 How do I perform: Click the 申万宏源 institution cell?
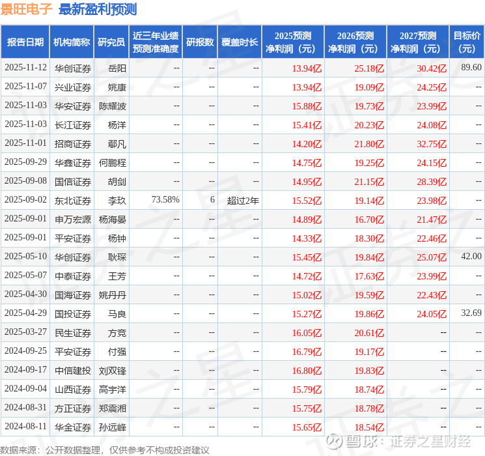(73, 220)
